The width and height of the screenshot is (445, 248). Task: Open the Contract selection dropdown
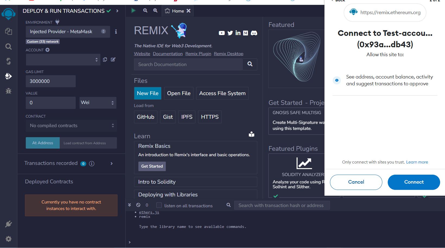[71, 125]
